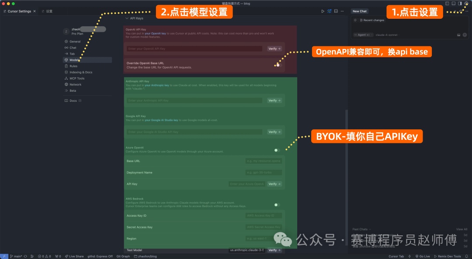Toggle Override OpenAI Base URL switch
This screenshot has height=259, width=472.
(277, 65)
